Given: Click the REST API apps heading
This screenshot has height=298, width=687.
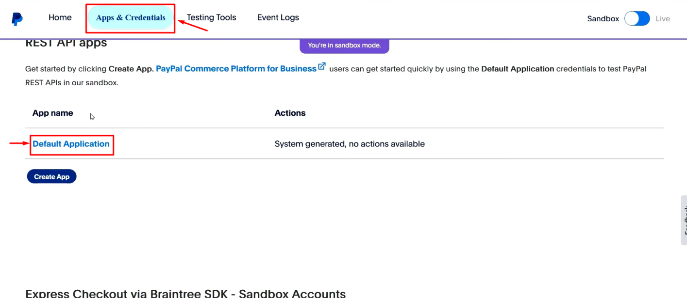Looking at the screenshot, I should [x=66, y=43].
